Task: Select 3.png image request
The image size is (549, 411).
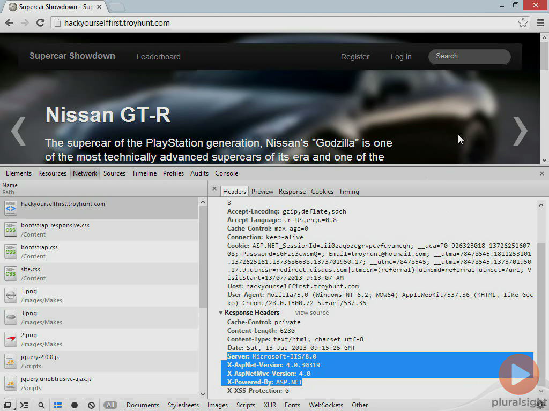Action: coord(99,318)
